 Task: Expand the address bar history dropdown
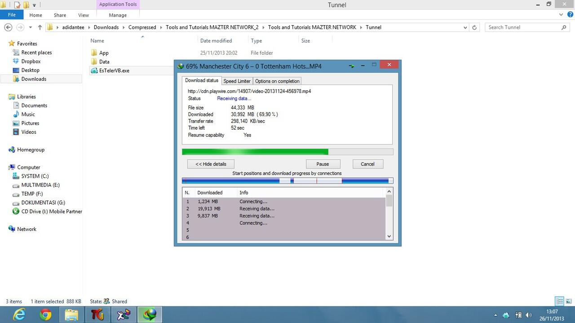[465, 27]
